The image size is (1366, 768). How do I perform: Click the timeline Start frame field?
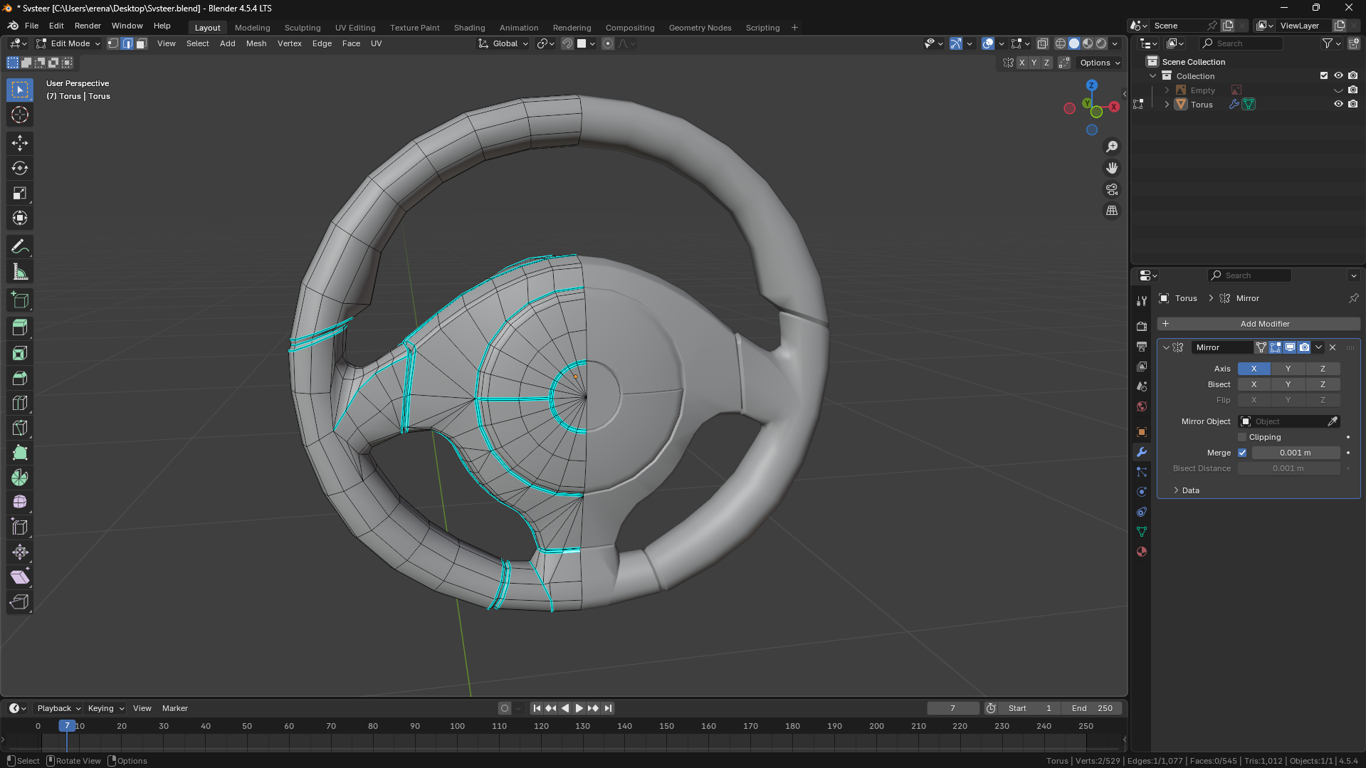click(1029, 708)
